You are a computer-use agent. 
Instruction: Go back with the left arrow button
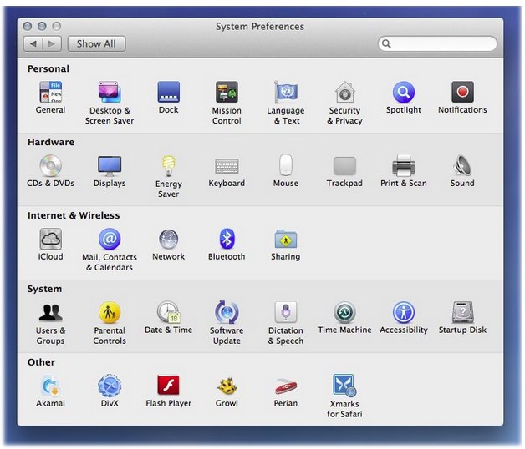click(33, 43)
